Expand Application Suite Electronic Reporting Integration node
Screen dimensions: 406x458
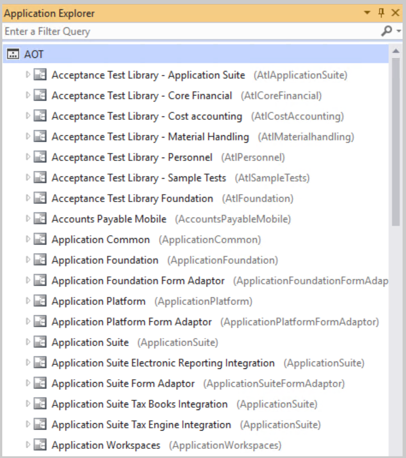click(x=28, y=363)
